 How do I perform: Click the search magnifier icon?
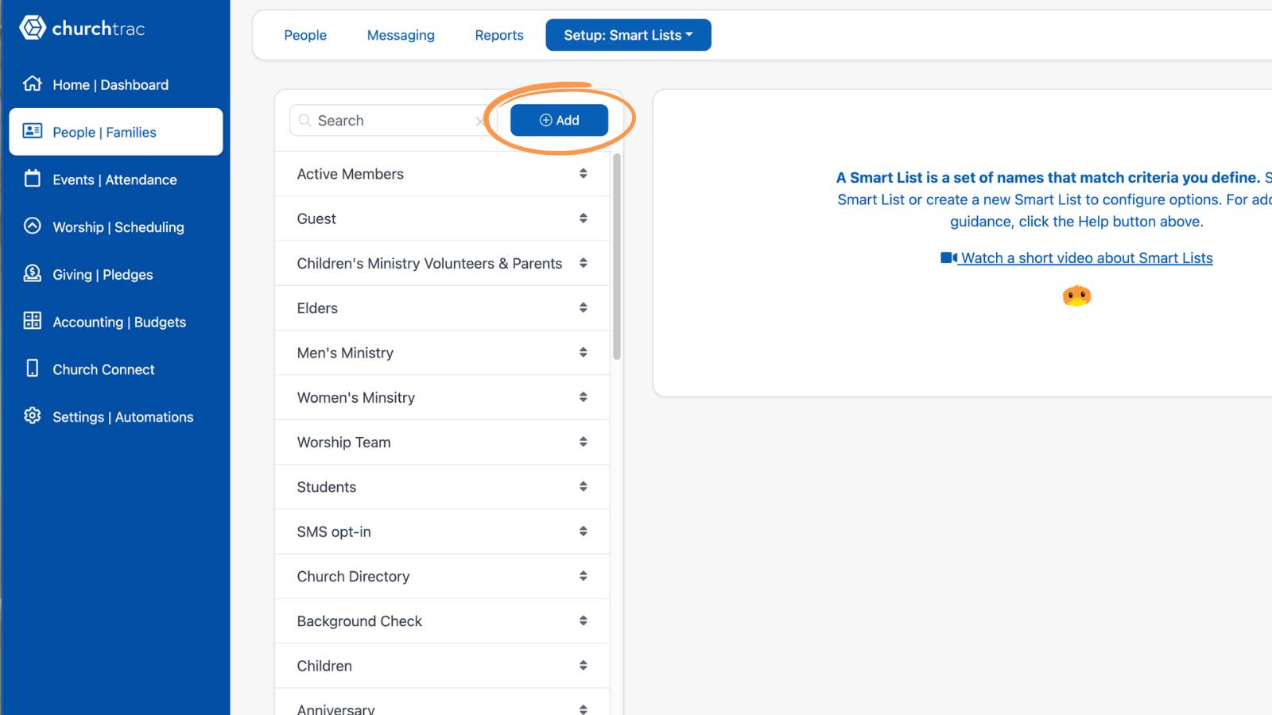point(304,121)
